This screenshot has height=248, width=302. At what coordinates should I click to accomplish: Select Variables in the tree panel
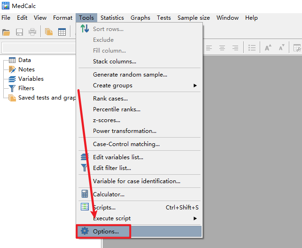[31, 79]
